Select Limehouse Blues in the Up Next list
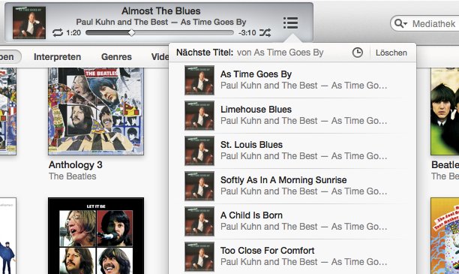The image size is (459, 274). click(x=292, y=115)
